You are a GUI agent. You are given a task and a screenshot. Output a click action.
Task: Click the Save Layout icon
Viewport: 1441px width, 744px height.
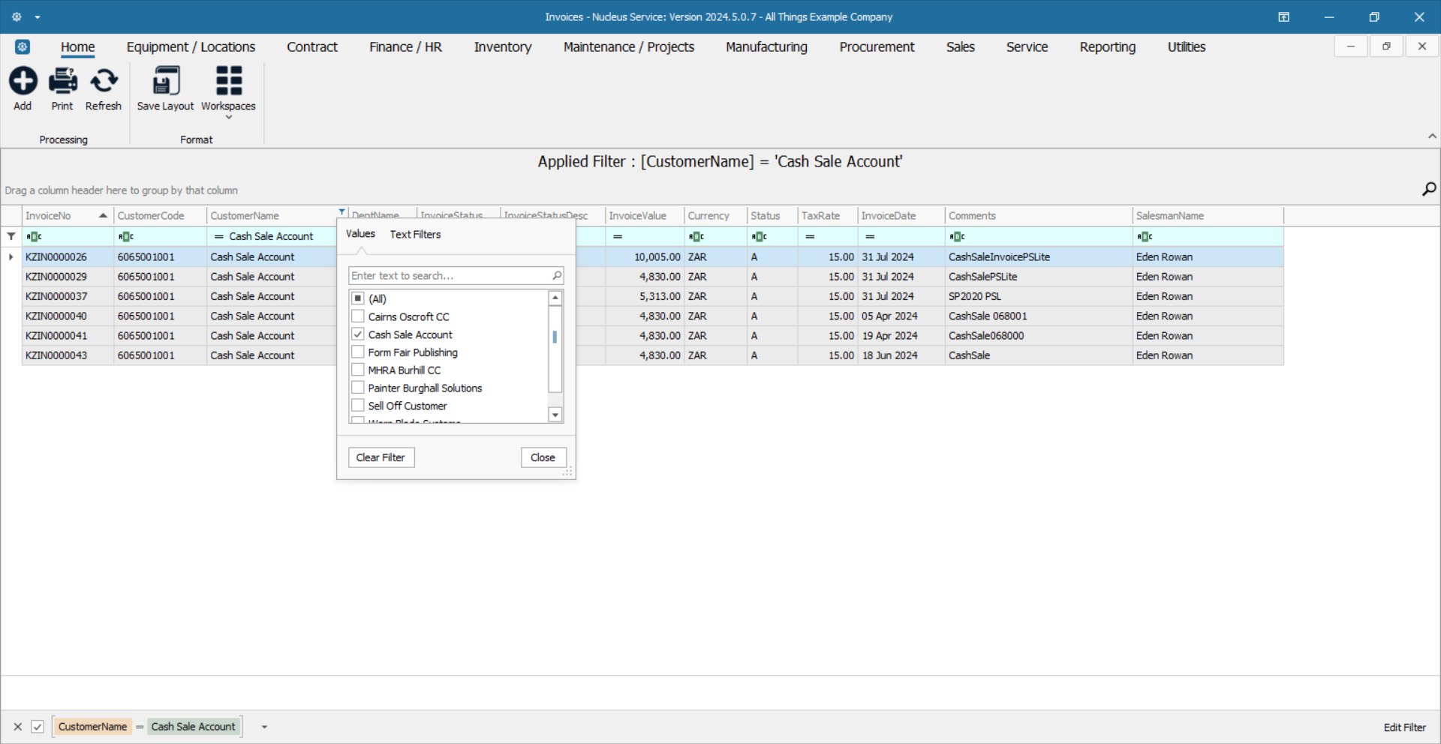pos(166,81)
